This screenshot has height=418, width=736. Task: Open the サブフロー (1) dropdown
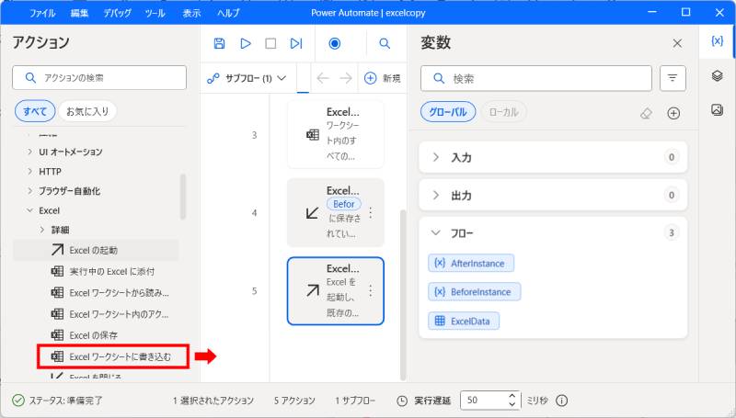[247, 78]
